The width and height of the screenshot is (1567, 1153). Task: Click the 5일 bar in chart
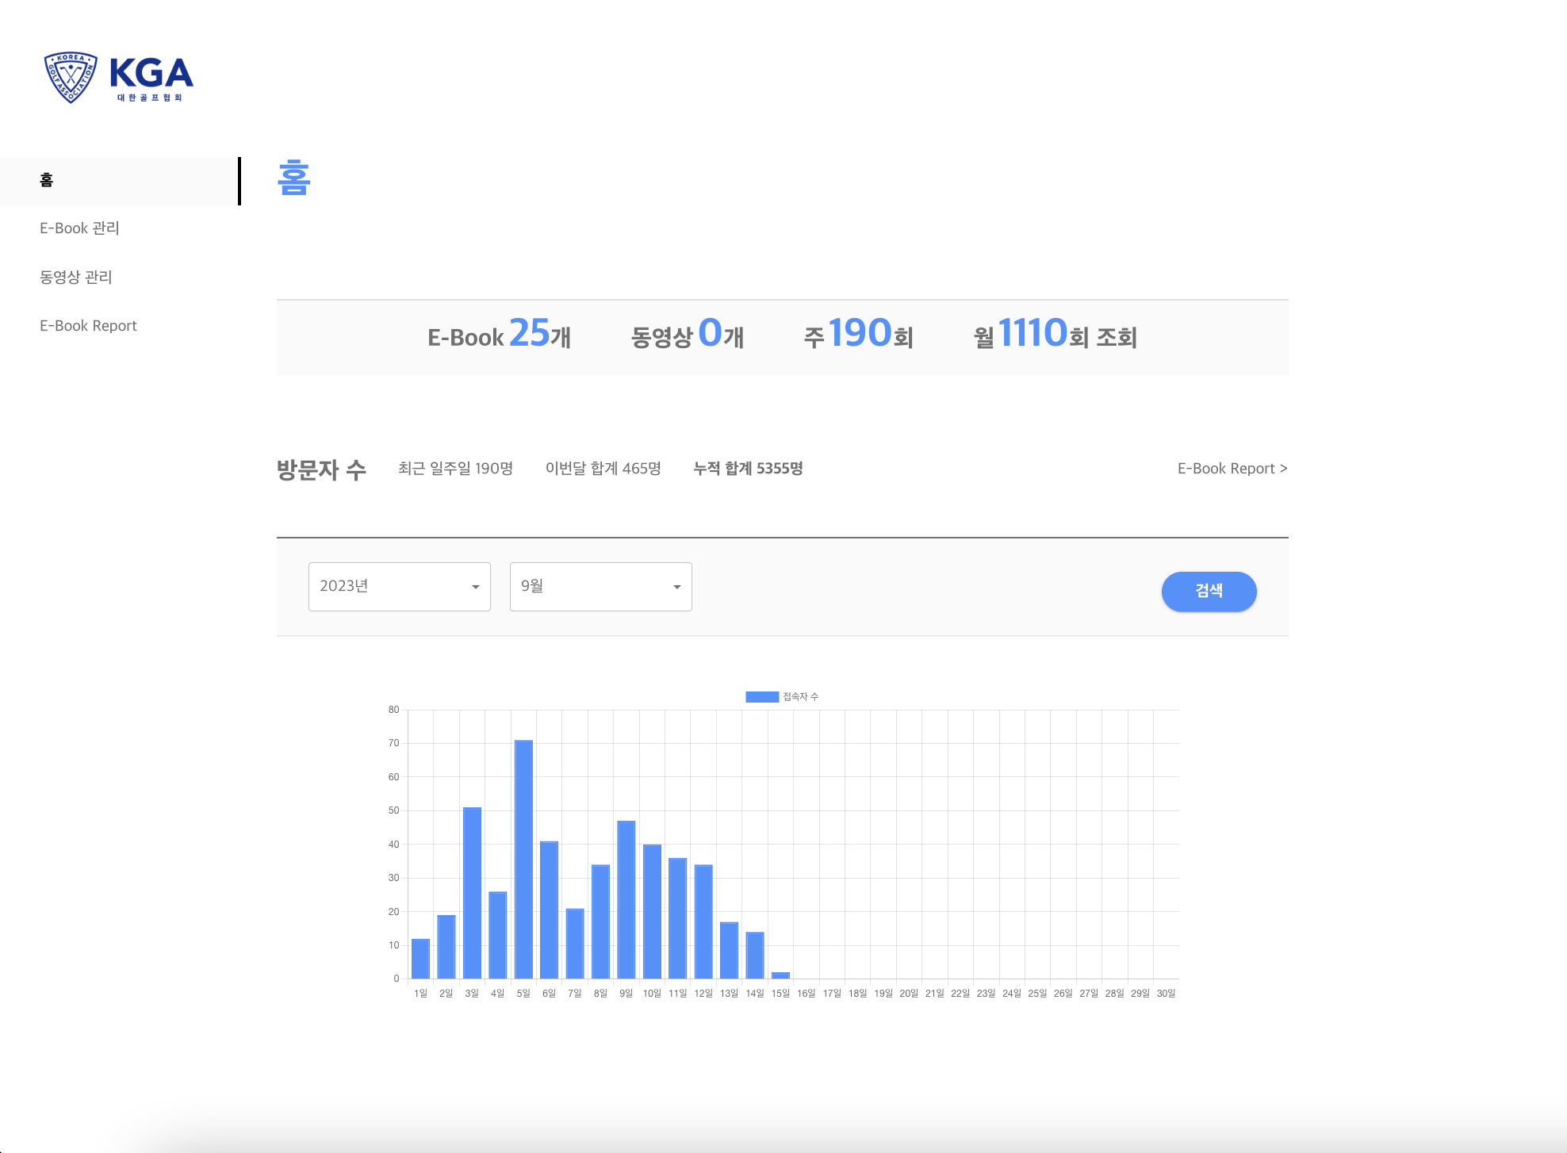[x=523, y=859]
